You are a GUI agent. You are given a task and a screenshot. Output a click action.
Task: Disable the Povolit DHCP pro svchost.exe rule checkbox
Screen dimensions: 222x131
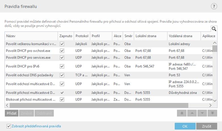[62, 51]
